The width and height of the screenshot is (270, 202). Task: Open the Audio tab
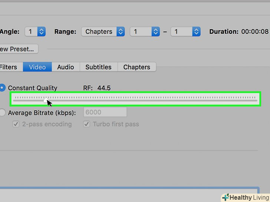[x=66, y=67]
